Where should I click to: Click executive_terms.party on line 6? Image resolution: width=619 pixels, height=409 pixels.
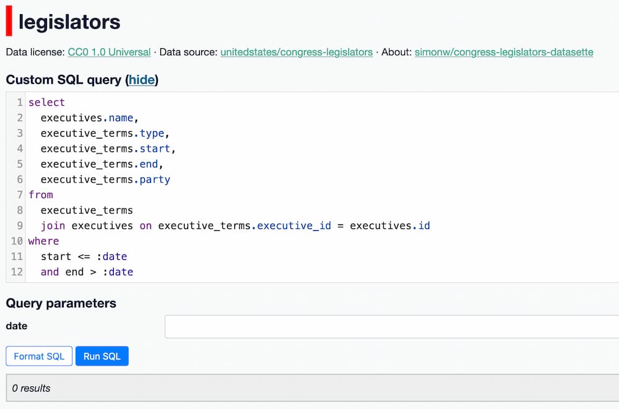(105, 179)
